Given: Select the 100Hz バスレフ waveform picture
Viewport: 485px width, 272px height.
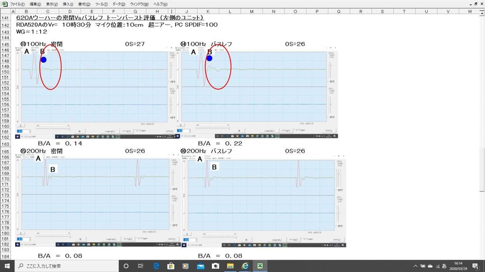Looking at the screenshot, I should 257,93.
